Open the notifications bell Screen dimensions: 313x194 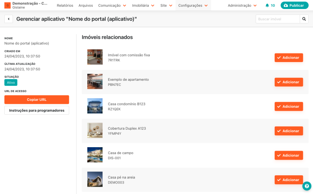[x=267, y=5]
